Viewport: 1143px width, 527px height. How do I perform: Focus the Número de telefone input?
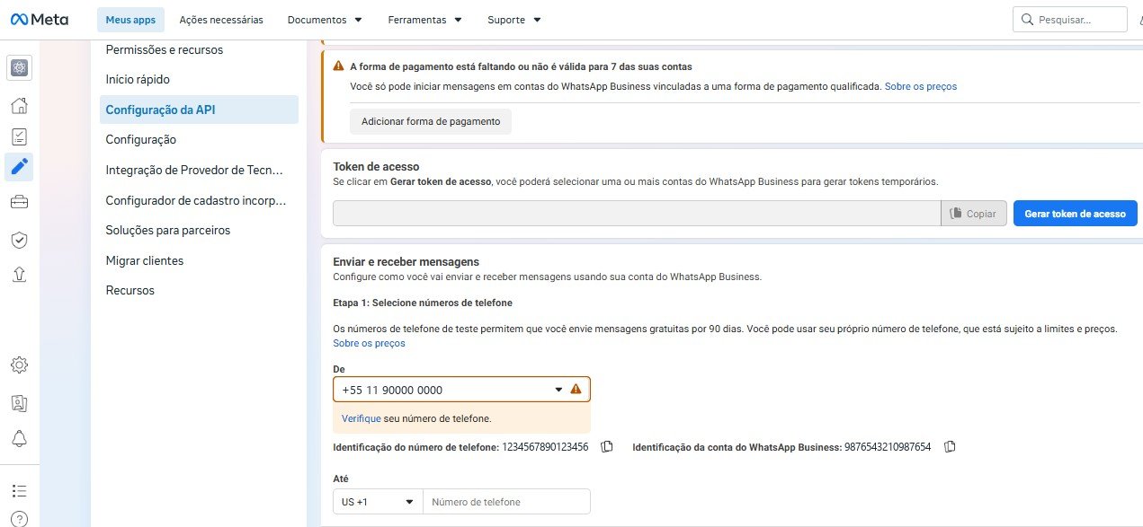tap(507, 502)
